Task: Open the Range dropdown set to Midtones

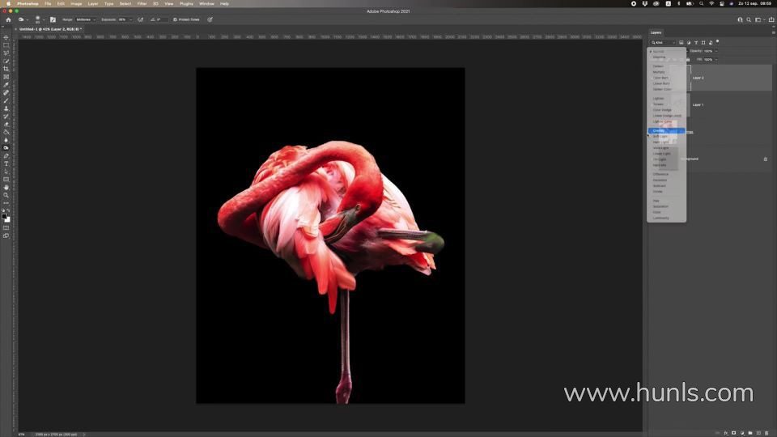Action: click(84, 19)
